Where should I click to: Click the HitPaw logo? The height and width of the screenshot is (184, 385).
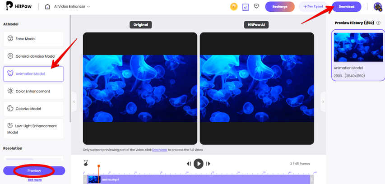pyautogui.click(x=19, y=6)
